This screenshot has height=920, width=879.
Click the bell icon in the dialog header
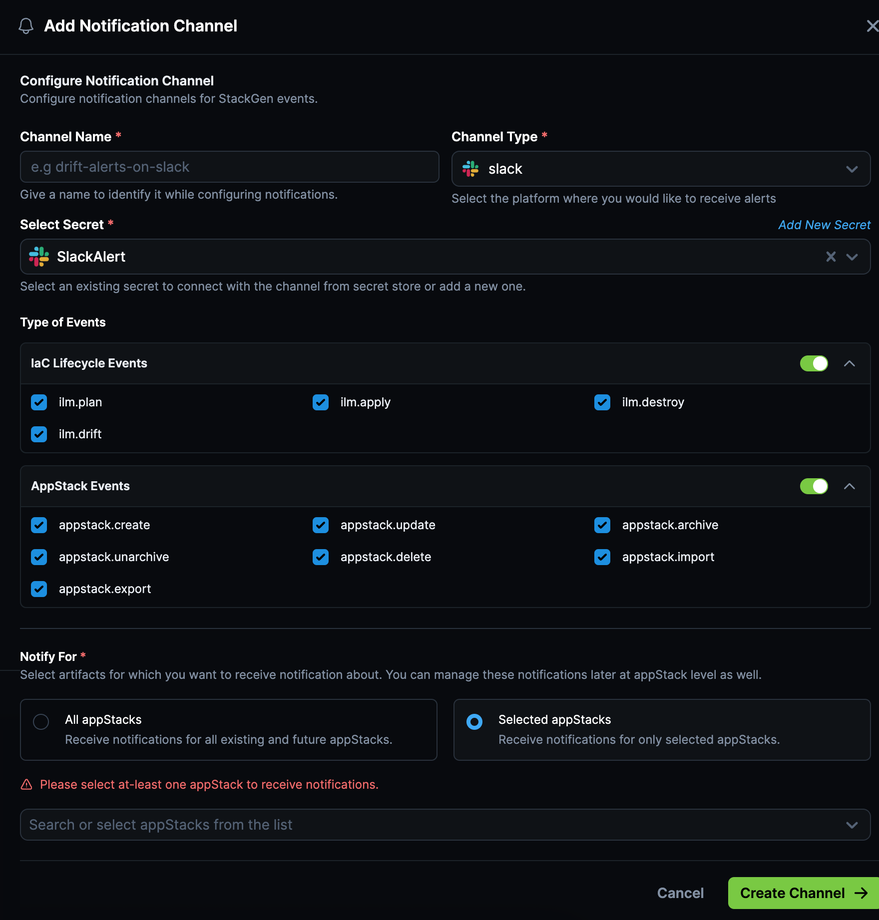pos(26,26)
